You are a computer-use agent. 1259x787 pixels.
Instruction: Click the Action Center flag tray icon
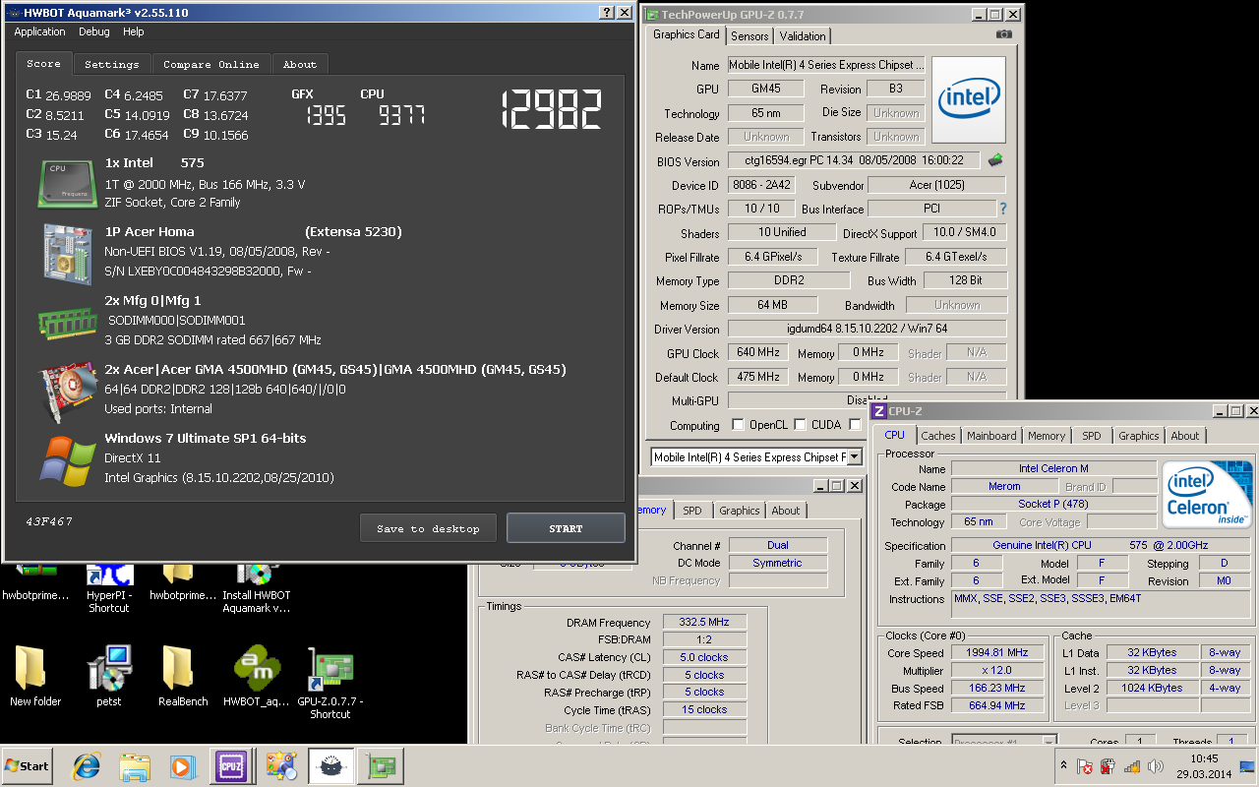[1085, 766]
